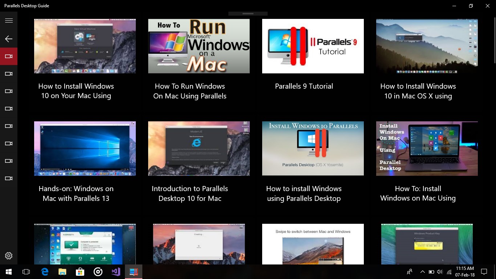Image resolution: width=496 pixels, height=279 pixels.
Task: Select the highlighted red video camera icon
Action: point(9,56)
